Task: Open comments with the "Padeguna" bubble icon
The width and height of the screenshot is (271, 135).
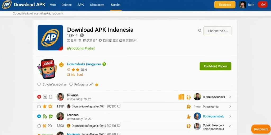Action: tap(71, 84)
